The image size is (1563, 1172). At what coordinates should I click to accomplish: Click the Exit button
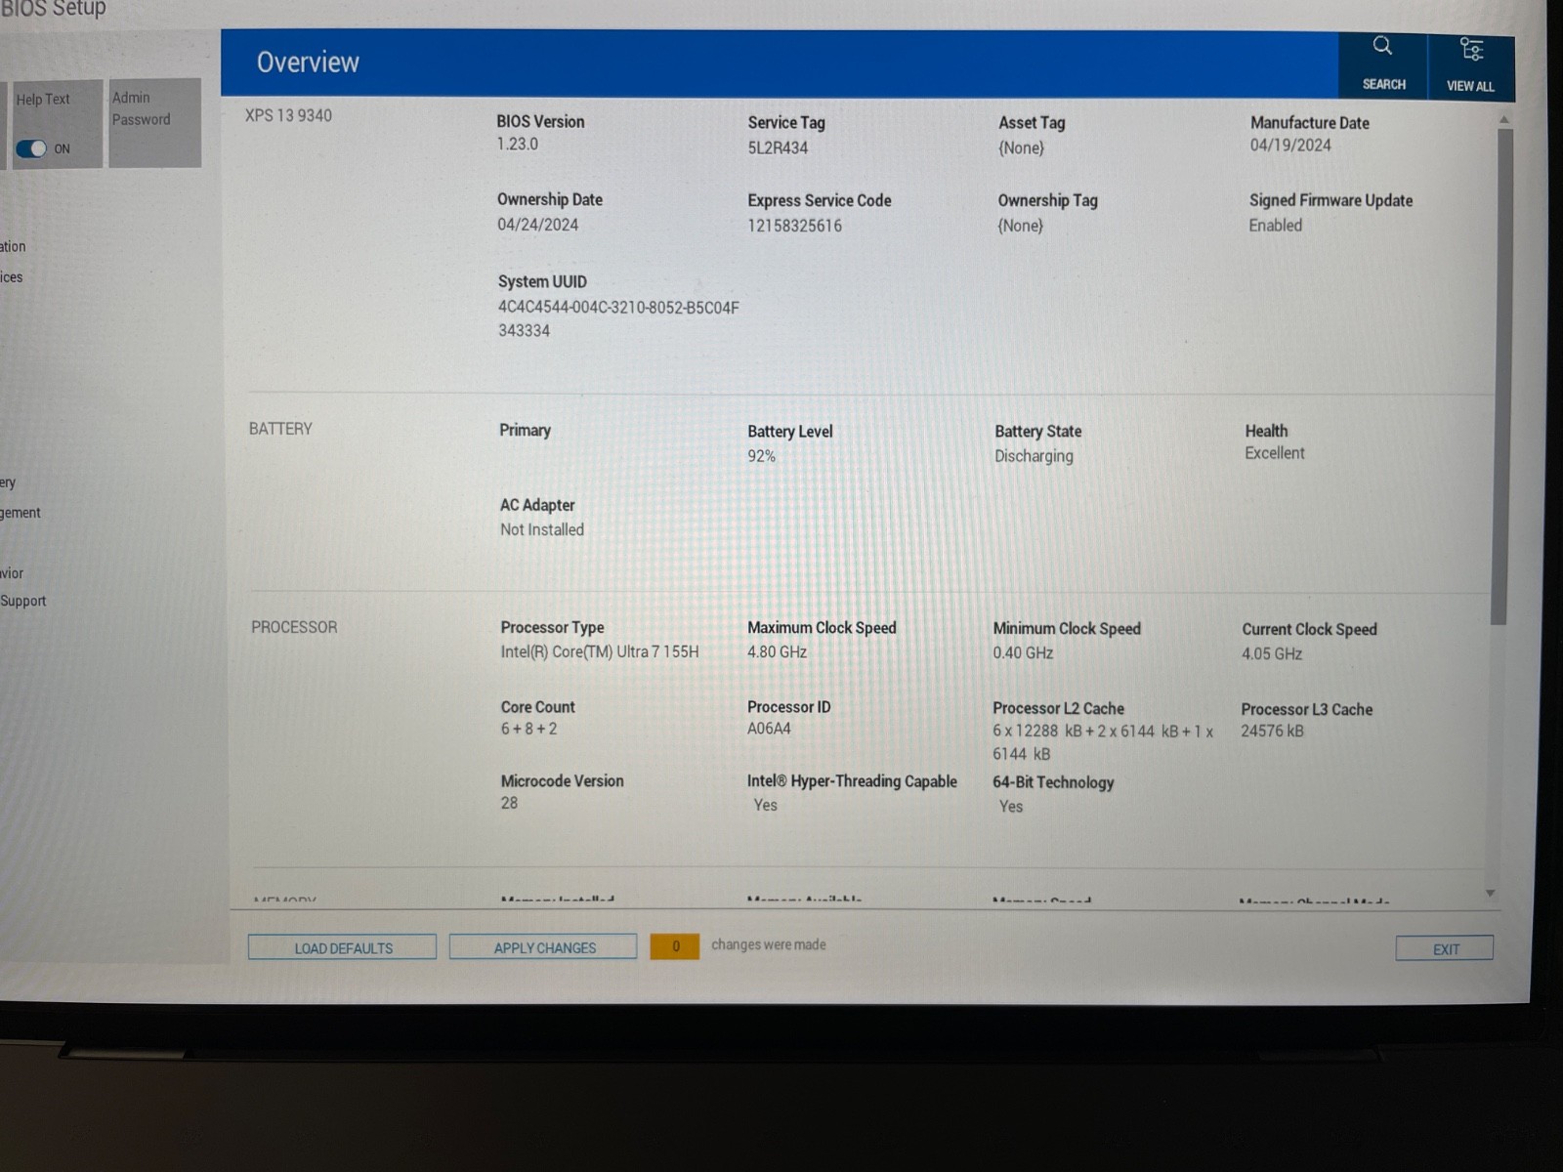pos(1445,948)
